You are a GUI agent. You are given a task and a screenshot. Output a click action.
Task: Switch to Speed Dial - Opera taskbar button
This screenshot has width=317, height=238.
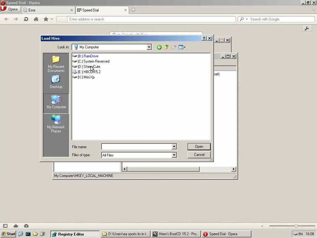(226, 234)
